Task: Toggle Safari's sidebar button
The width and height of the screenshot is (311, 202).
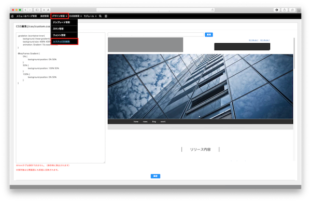Action: coord(37,10)
